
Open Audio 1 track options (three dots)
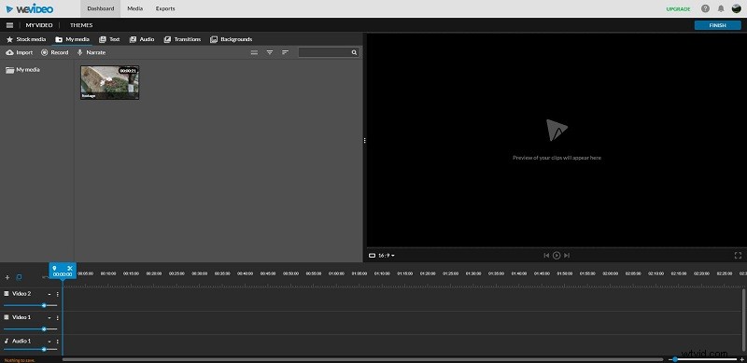pyautogui.click(x=58, y=342)
